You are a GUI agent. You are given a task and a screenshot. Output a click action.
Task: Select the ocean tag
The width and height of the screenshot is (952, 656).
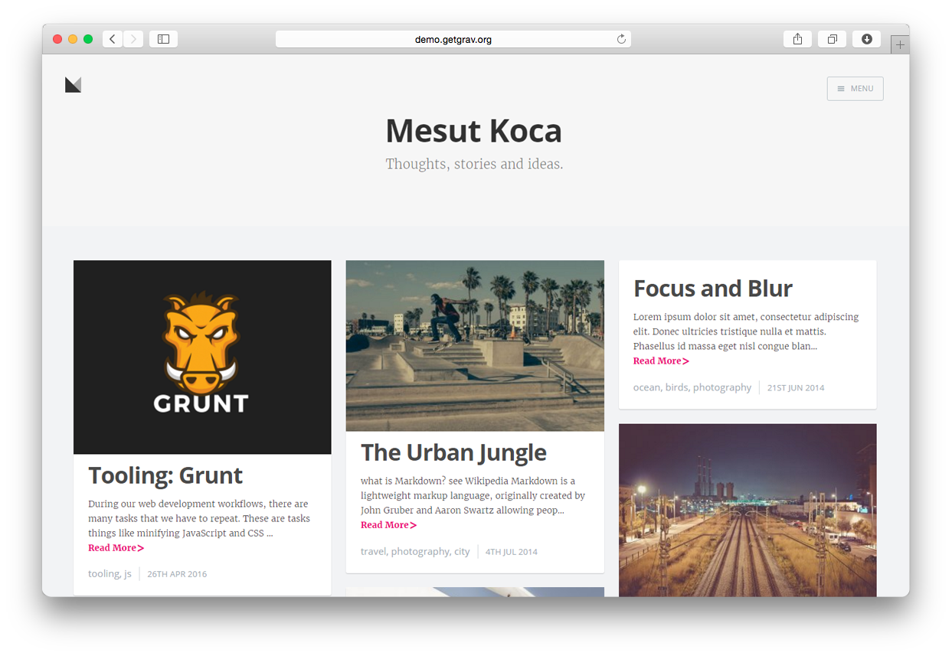(647, 387)
